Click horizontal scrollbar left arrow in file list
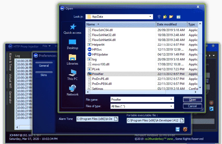The width and height of the screenshot is (222, 144). click(88, 92)
